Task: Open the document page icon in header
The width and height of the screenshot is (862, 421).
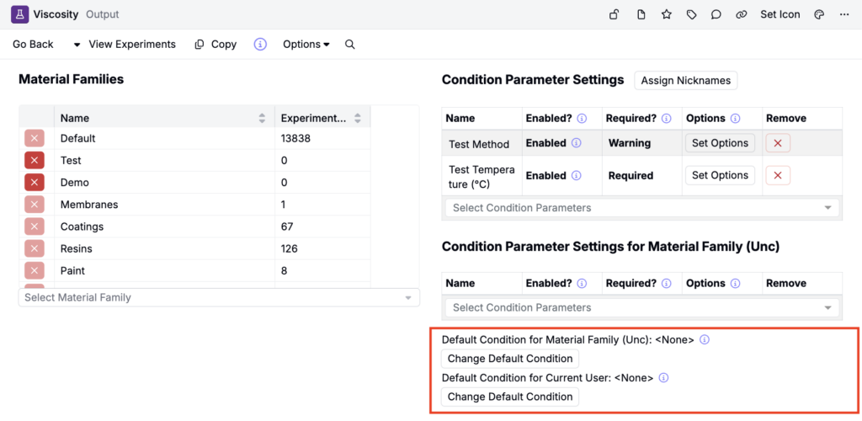Action: (641, 15)
